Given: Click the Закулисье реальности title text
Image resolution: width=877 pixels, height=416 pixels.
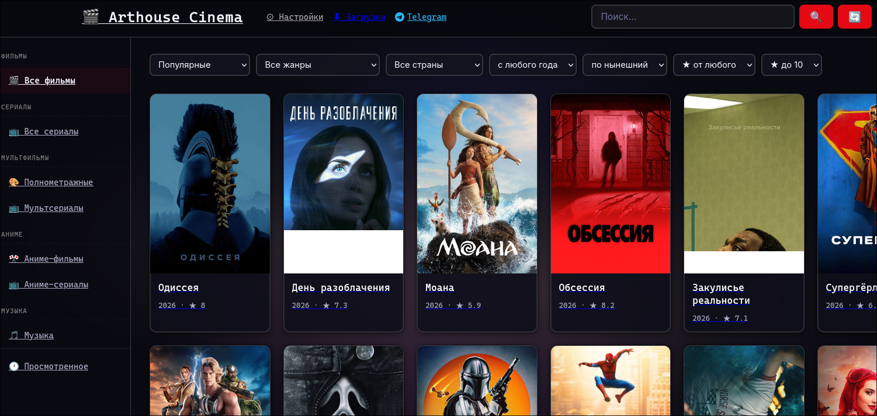Looking at the screenshot, I should click(721, 294).
